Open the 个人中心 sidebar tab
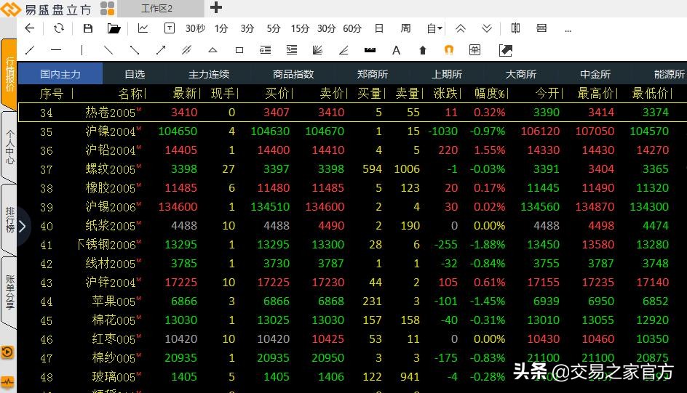The height and width of the screenshot is (393, 687). (9, 147)
